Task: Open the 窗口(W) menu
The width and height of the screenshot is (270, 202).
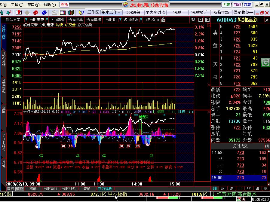Action: point(33,5)
